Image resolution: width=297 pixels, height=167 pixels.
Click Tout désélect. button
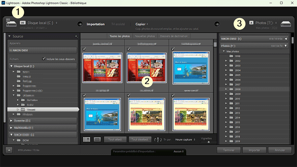coord(140,140)
